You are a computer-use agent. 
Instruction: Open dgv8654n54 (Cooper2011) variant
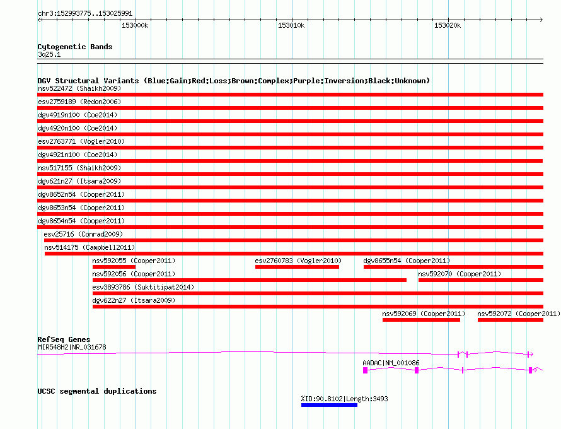coord(81,221)
